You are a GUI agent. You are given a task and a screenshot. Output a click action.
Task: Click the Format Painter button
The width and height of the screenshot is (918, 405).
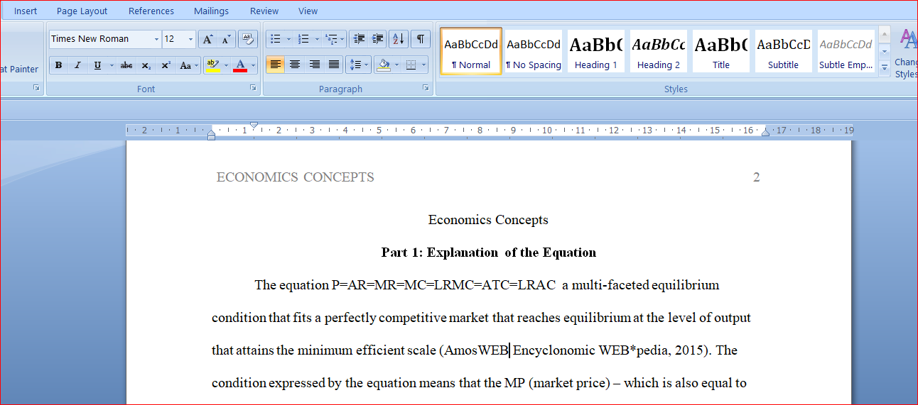19,69
